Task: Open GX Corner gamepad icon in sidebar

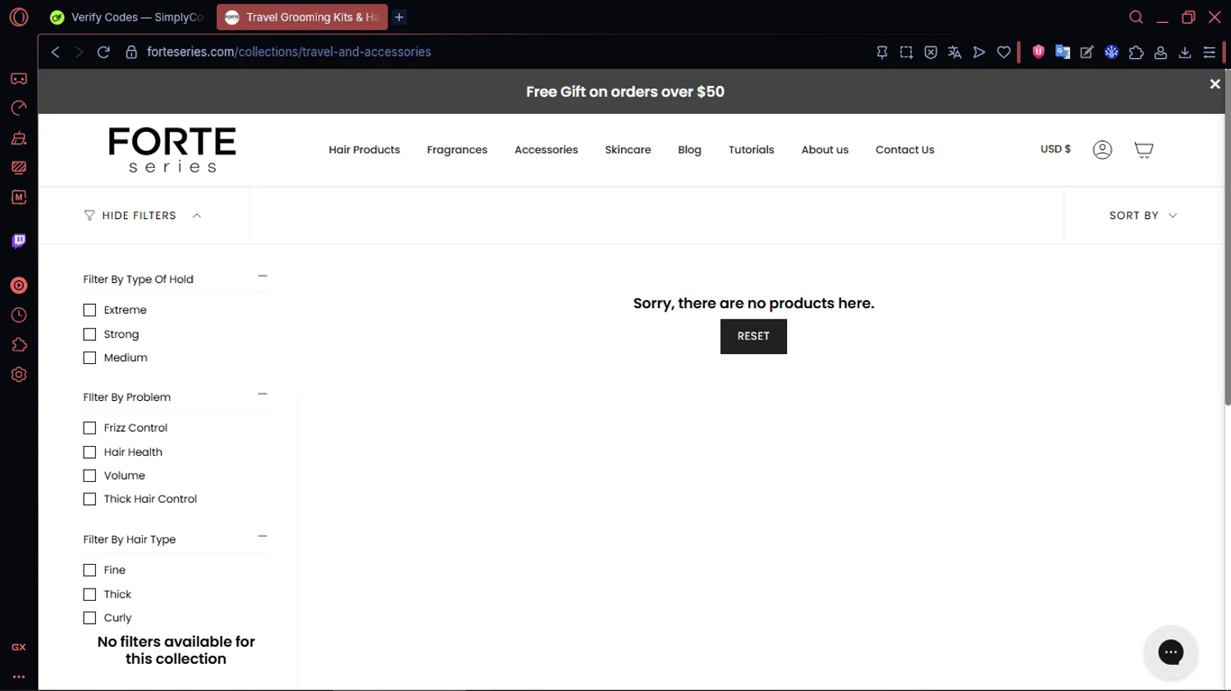Action: 19,79
